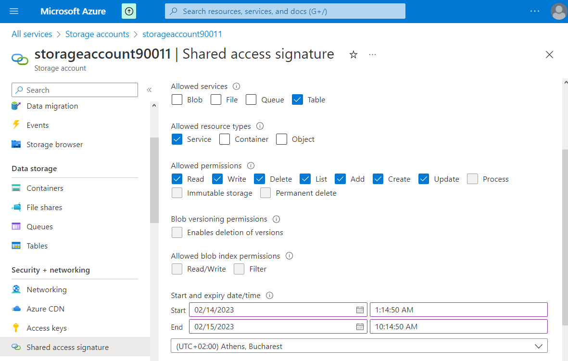This screenshot has width=568, height=361.
Task: Click the storageaccount90011 breadcrumb link
Action: point(182,34)
